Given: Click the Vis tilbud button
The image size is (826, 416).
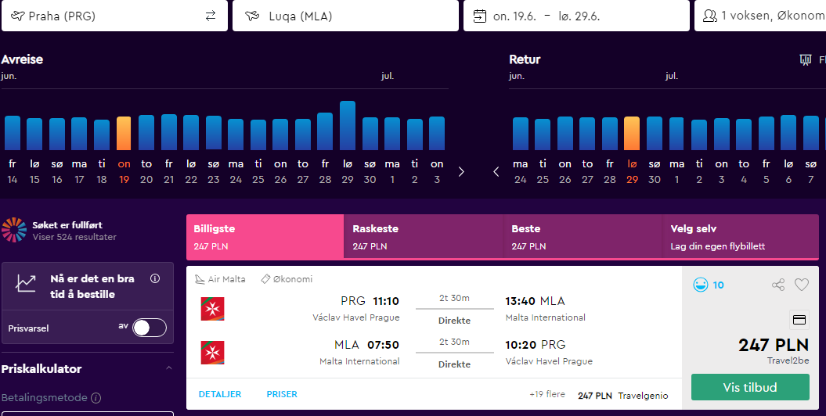Looking at the screenshot, I should click(750, 387).
